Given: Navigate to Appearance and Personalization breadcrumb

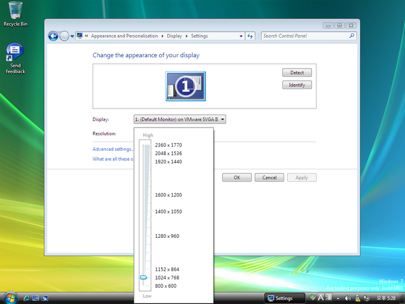Looking at the screenshot, I should (124, 36).
